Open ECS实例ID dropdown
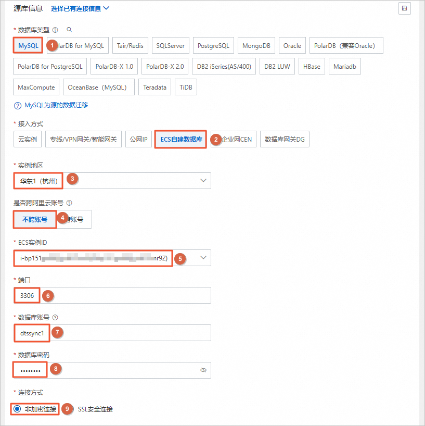 pyautogui.click(x=112, y=258)
